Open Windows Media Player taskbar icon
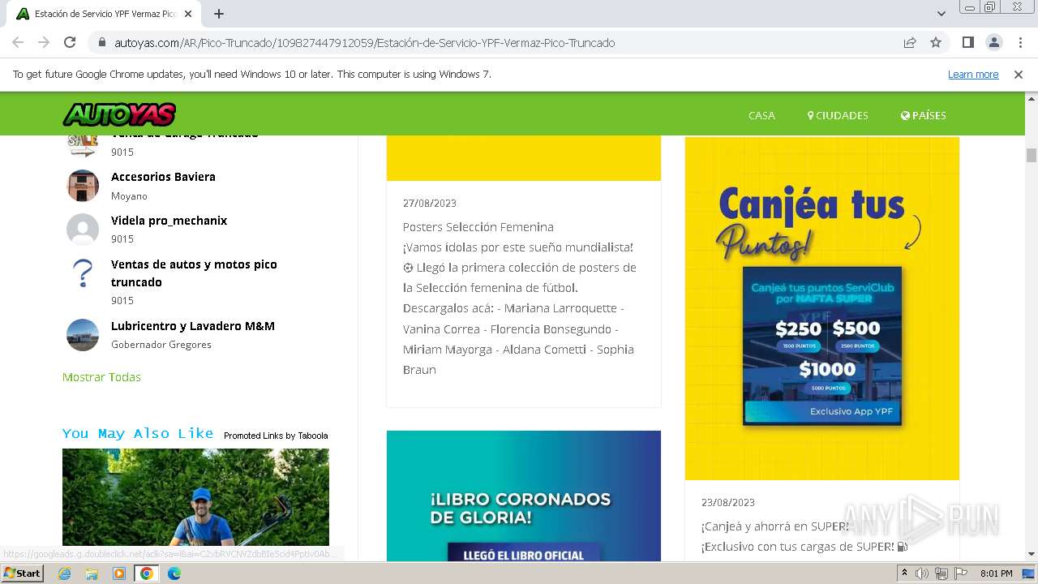 119,573
